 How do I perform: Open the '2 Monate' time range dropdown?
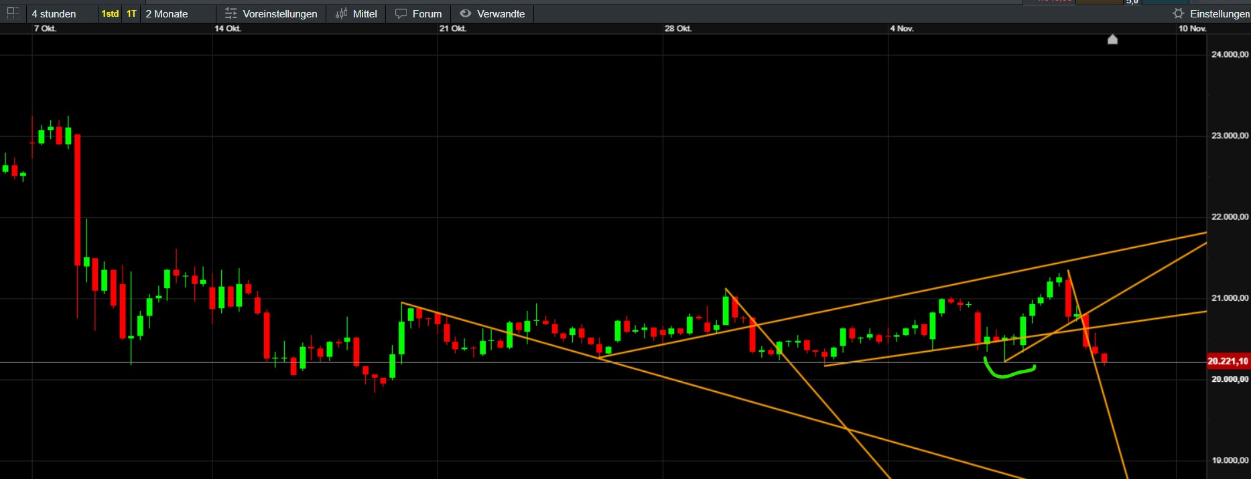(x=178, y=13)
